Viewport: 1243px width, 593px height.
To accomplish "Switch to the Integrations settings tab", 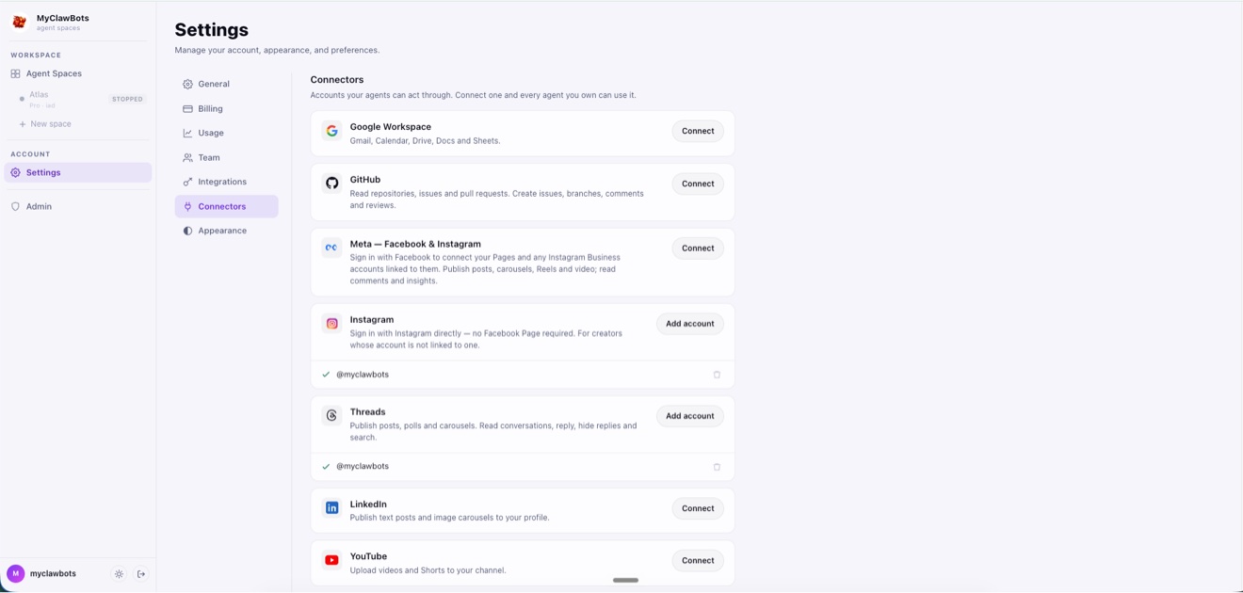I will (226, 182).
